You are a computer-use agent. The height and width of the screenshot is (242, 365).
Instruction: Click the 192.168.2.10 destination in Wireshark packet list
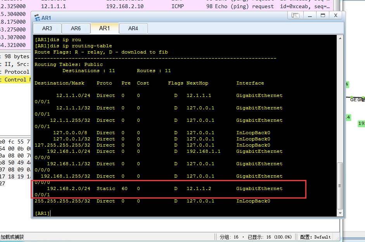(125, 6)
